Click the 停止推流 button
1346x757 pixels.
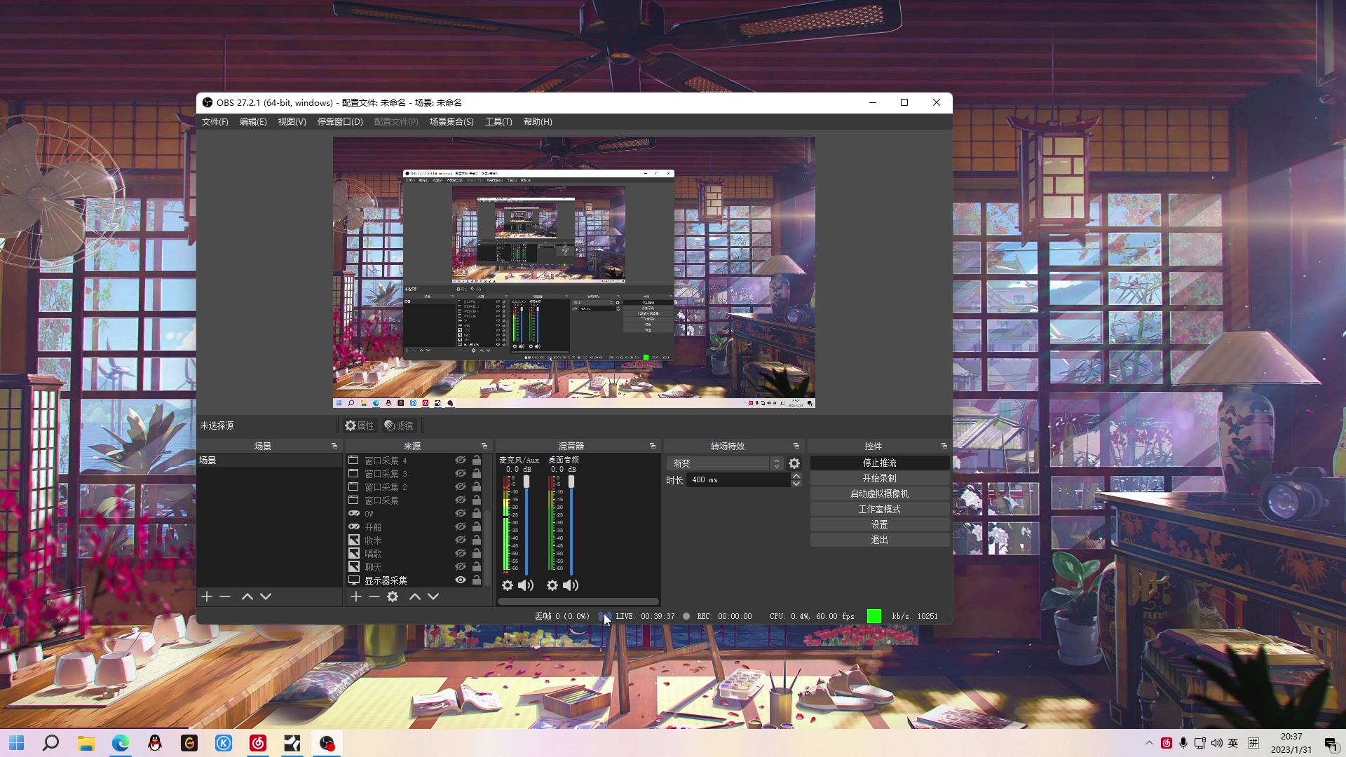pyautogui.click(x=879, y=463)
